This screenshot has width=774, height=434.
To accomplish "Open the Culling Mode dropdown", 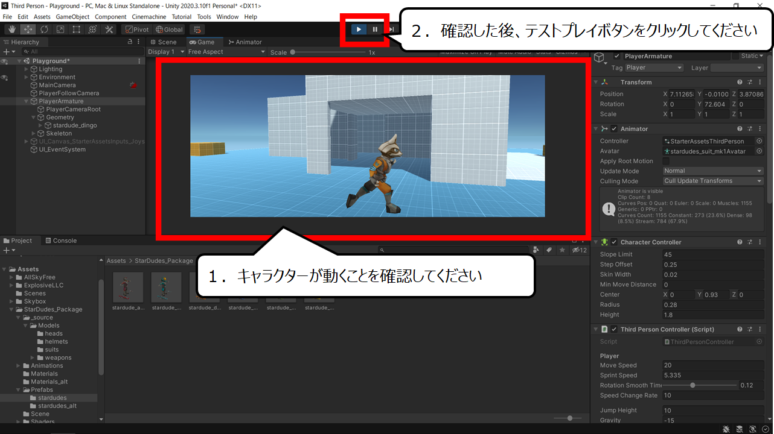I will coord(713,181).
